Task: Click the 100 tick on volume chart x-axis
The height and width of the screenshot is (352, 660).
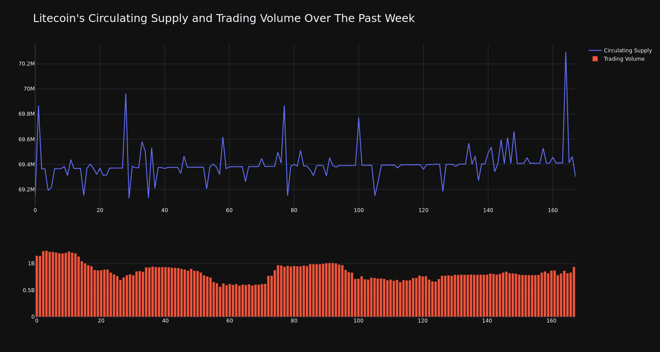Action: [x=359, y=321]
